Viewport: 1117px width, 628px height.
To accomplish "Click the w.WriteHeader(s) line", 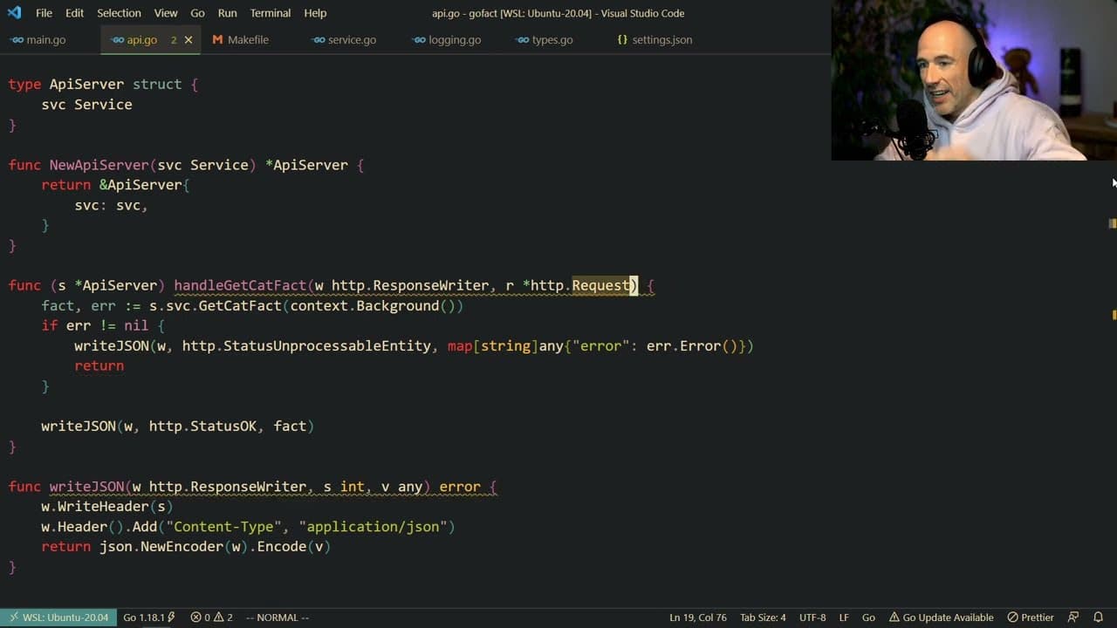I will (107, 507).
